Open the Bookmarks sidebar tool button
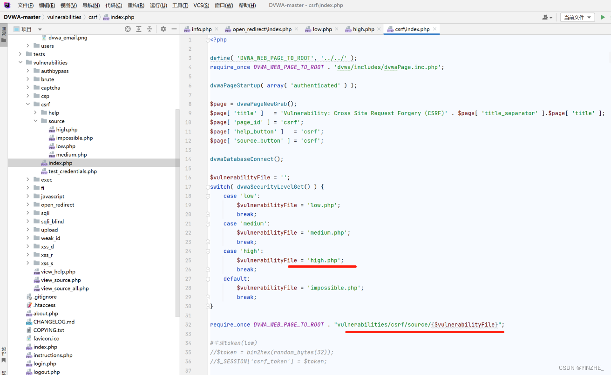This screenshot has height=375, width=611. point(4,355)
